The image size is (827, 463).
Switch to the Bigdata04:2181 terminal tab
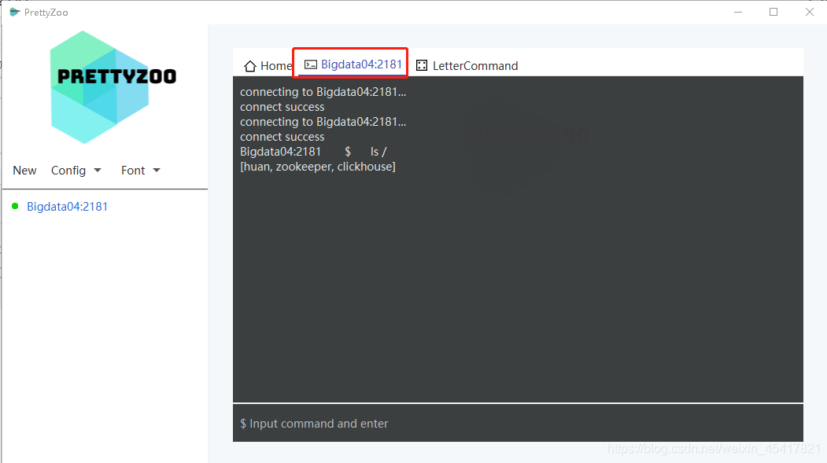353,64
